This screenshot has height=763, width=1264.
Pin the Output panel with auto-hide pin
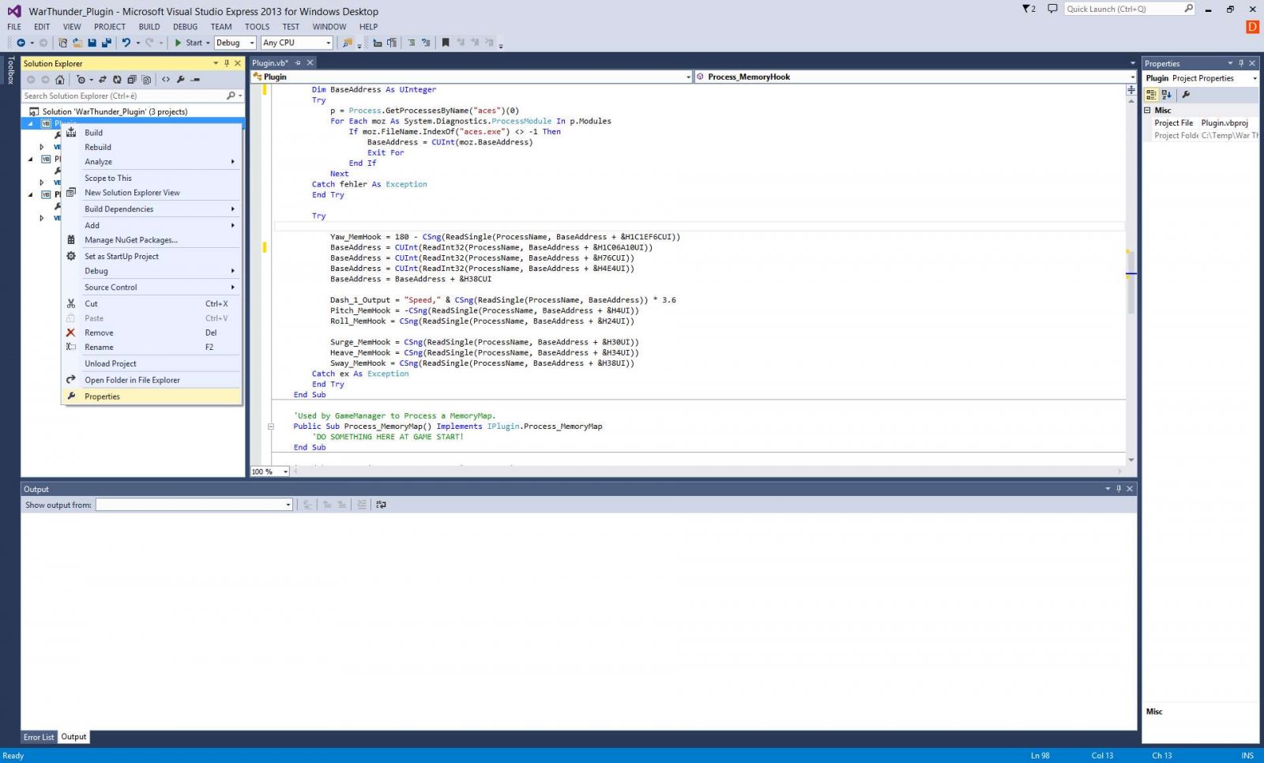[x=1119, y=489]
